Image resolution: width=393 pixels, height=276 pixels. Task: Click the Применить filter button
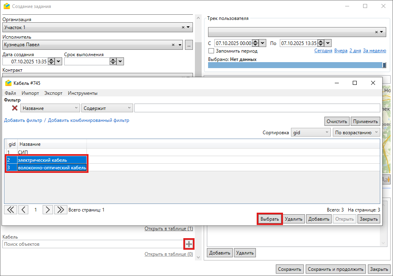point(365,121)
